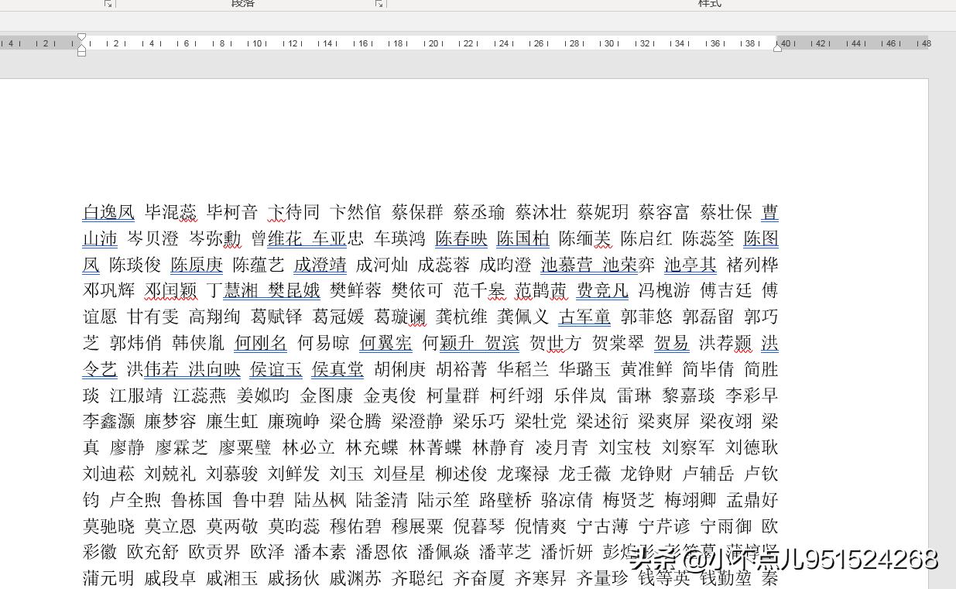Click the underlined name 陈春映

[461, 238]
